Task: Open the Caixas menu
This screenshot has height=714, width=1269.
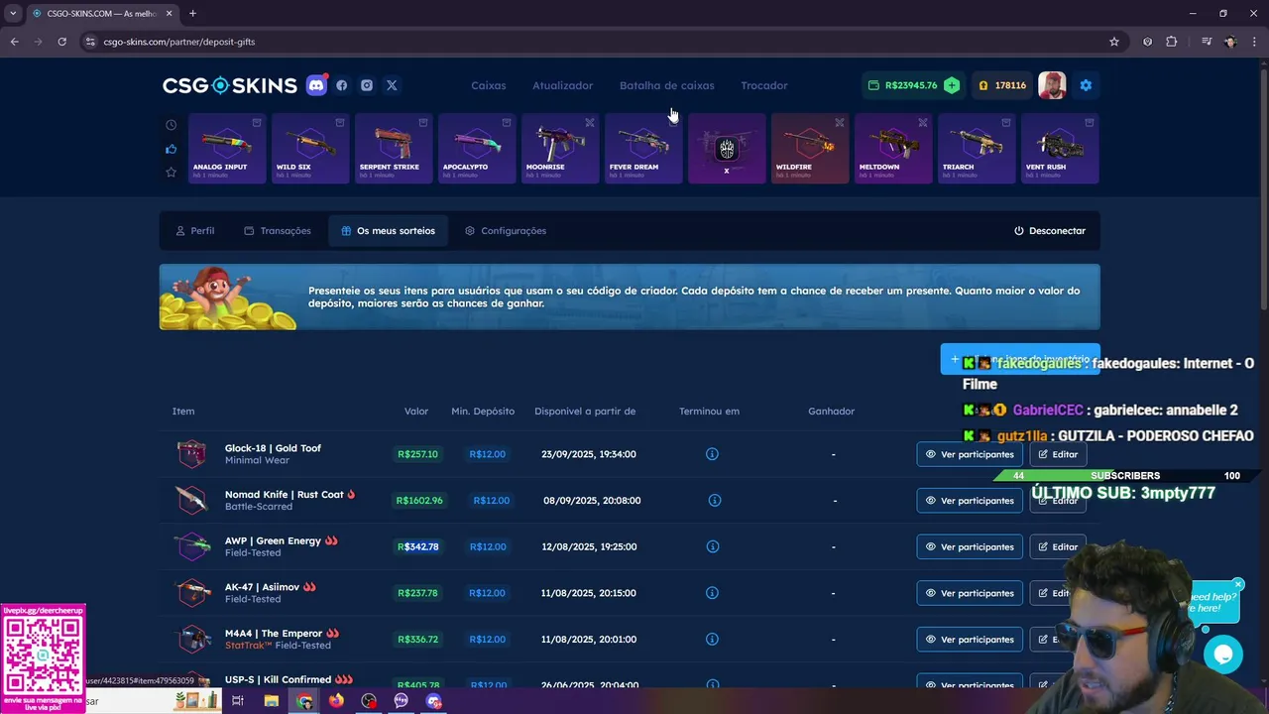Action: tap(488, 85)
